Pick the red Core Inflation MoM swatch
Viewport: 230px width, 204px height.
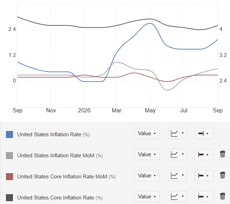[9, 177]
